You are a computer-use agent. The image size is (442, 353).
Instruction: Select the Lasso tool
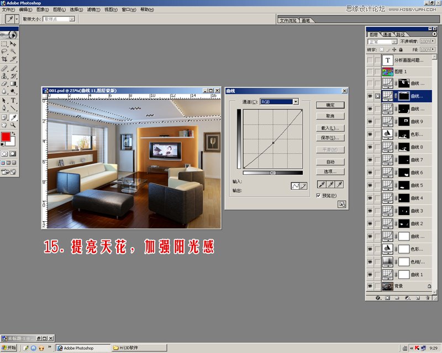click(x=4, y=51)
